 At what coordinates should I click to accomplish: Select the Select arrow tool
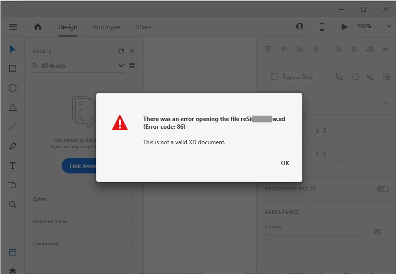[13, 49]
